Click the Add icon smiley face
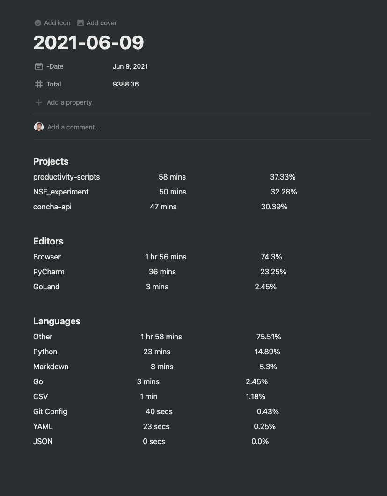 pos(38,23)
